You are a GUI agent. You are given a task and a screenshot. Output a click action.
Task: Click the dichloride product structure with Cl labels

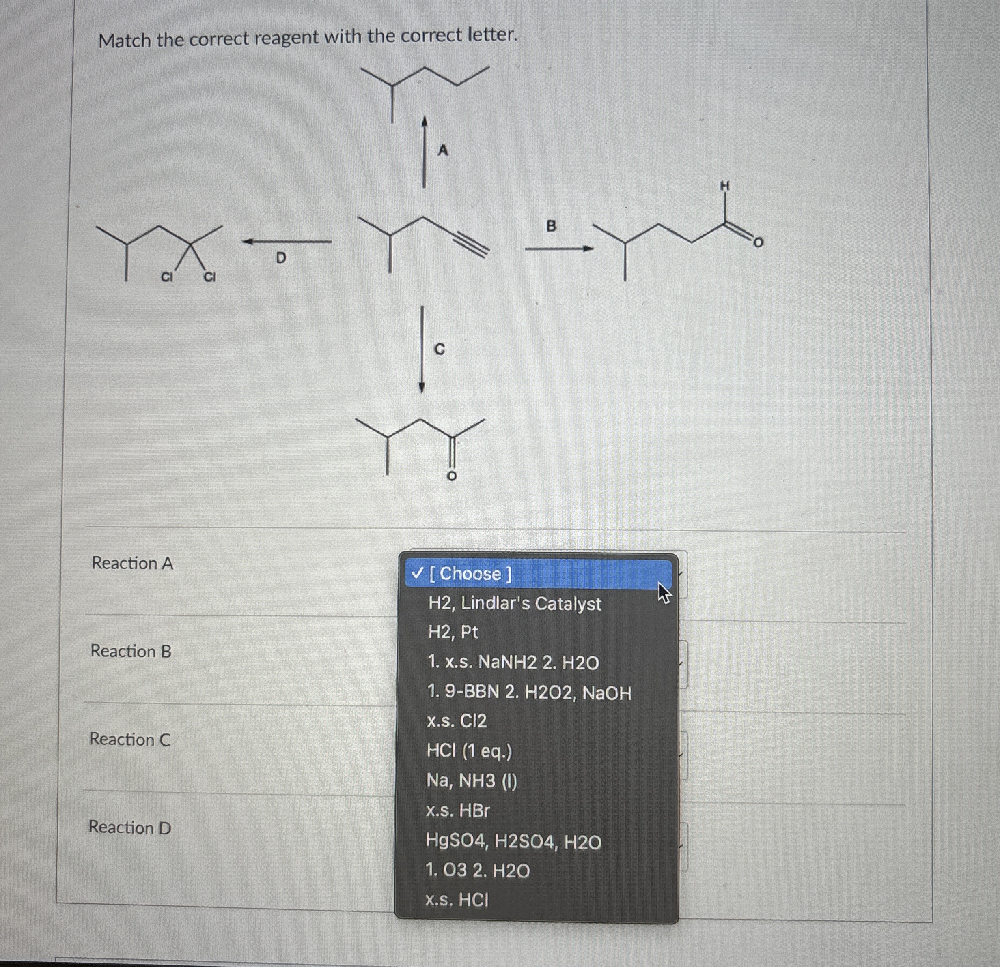coord(159,253)
